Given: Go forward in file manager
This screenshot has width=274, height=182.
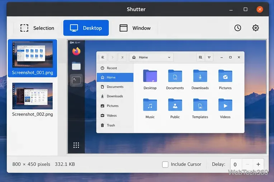Looking at the screenshot, I should 113,57.
